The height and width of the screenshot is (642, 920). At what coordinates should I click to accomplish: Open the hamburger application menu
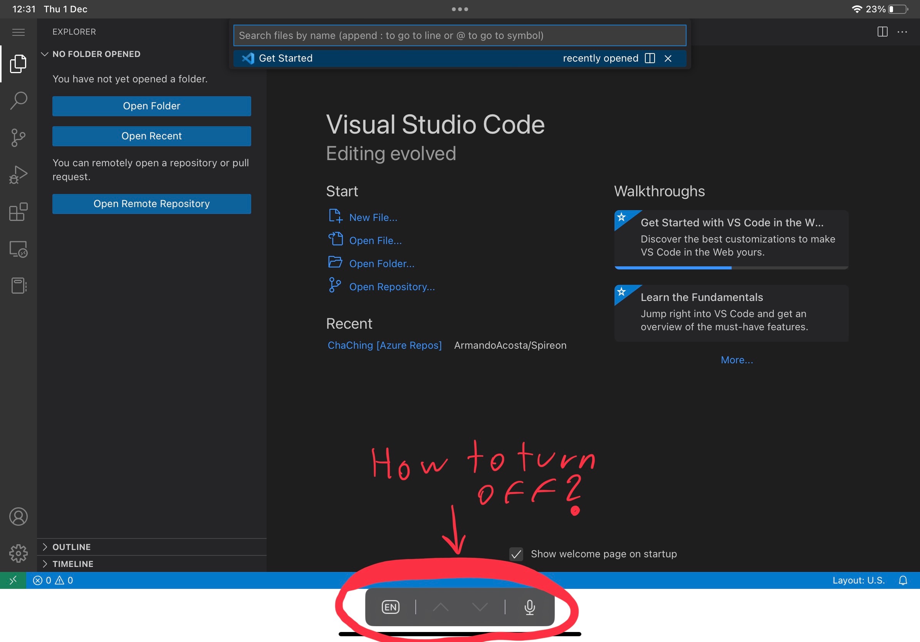[18, 32]
